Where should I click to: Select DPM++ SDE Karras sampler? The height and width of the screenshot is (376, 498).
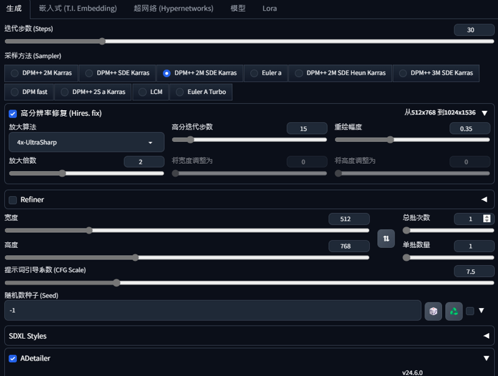(x=117, y=73)
